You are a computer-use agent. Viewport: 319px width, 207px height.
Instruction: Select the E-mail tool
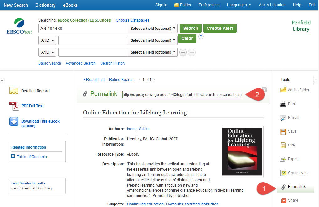pyautogui.click(x=292, y=118)
